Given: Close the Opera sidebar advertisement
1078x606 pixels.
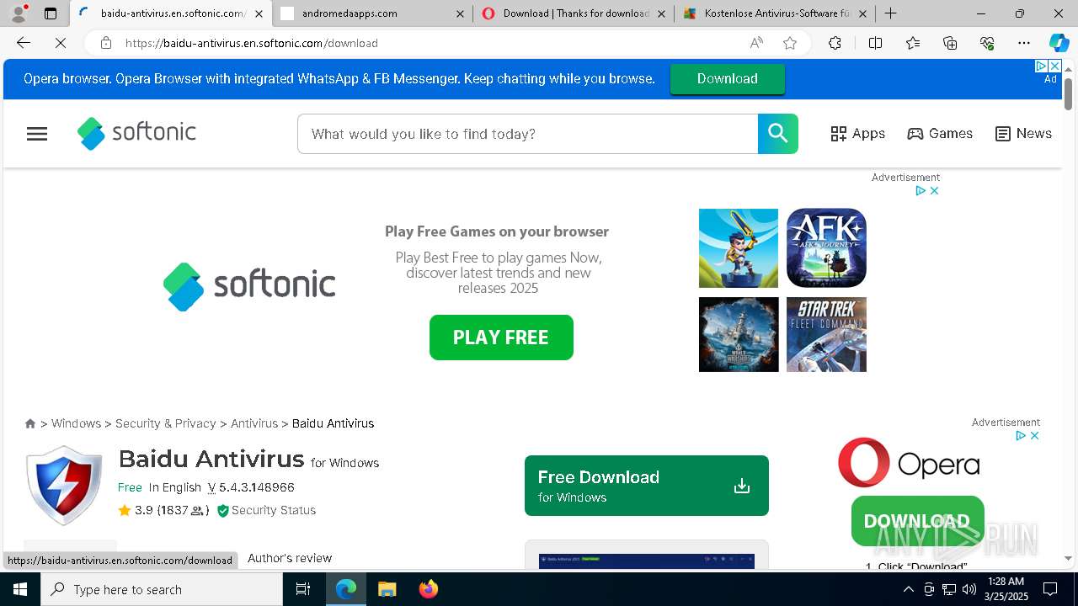Looking at the screenshot, I should 1034,436.
